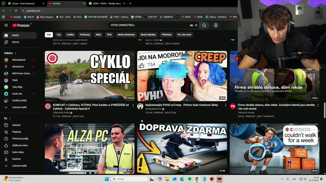Open the AlkanExtra channel subscription
Viewport: 326px width, 183px height.
click(19, 67)
